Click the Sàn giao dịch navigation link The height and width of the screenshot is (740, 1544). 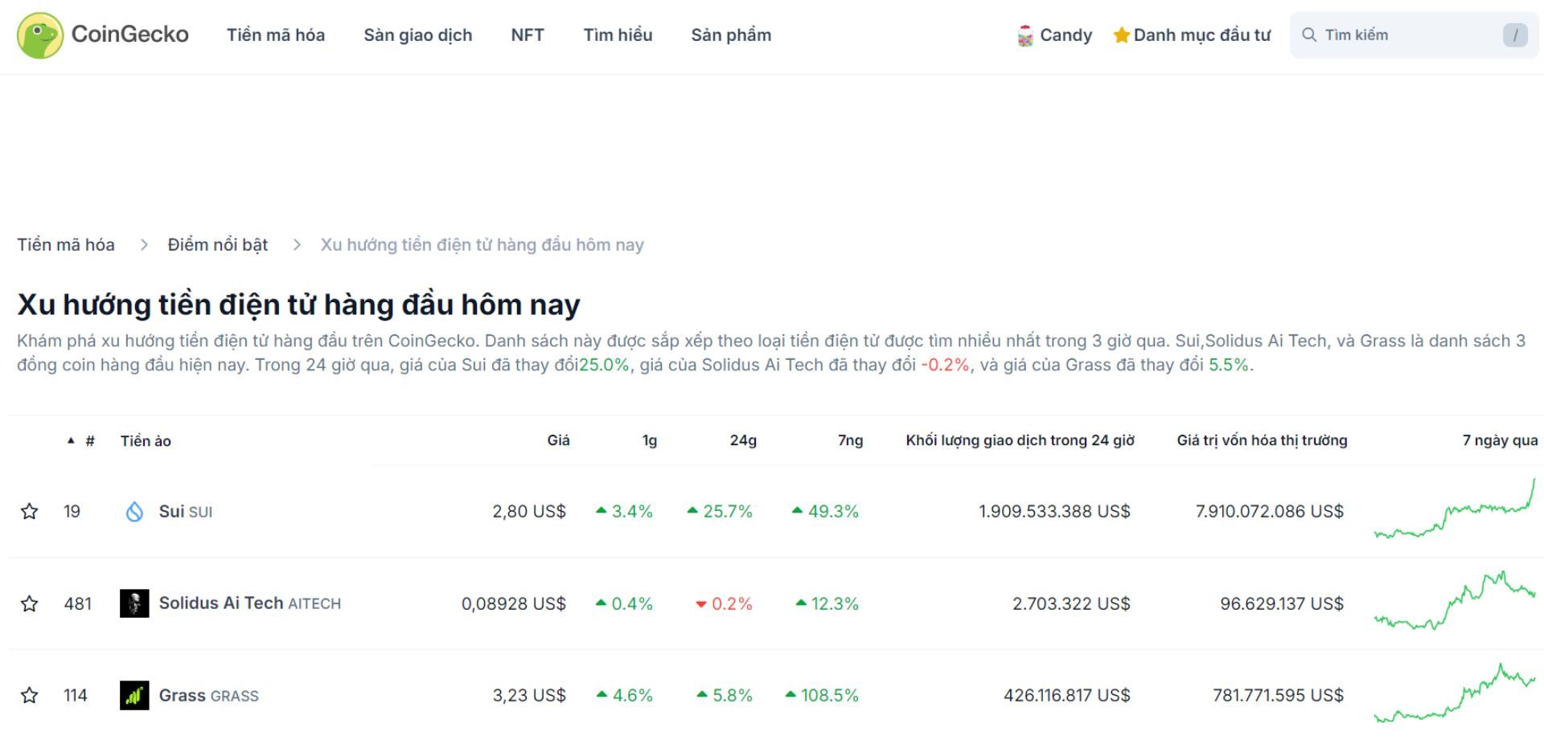click(418, 35)
